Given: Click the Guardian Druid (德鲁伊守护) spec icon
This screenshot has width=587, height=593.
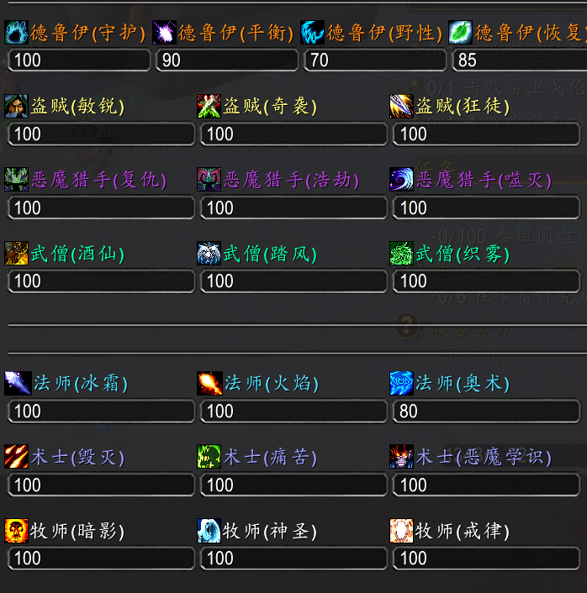Looking at the screenshot, I should click(16, 33).
